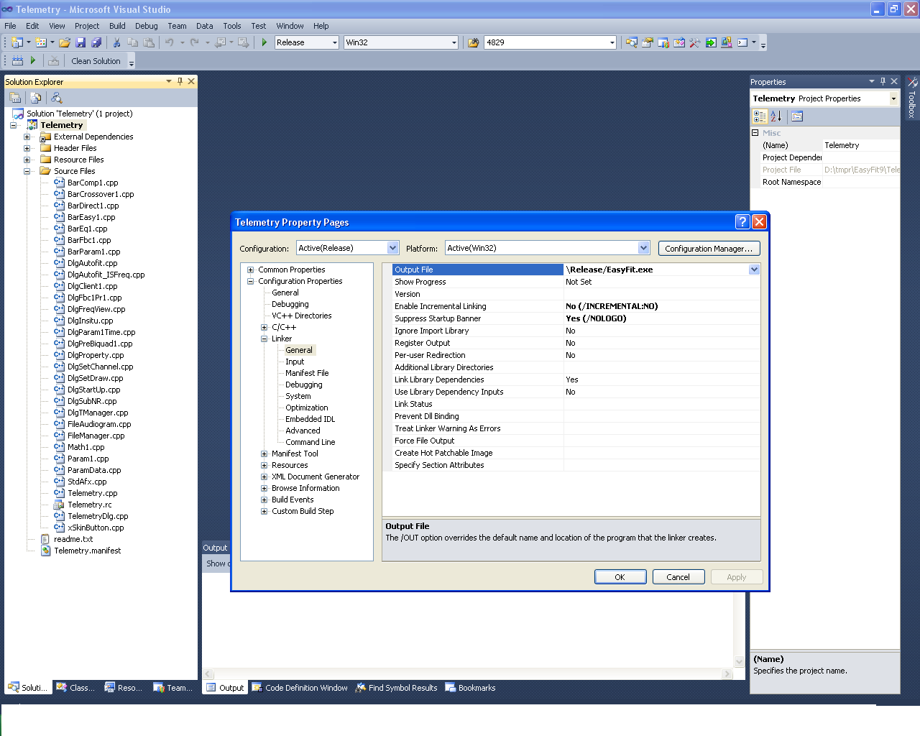Collapse the Source Files folder

pyautogui.click(x=27, y=171)
